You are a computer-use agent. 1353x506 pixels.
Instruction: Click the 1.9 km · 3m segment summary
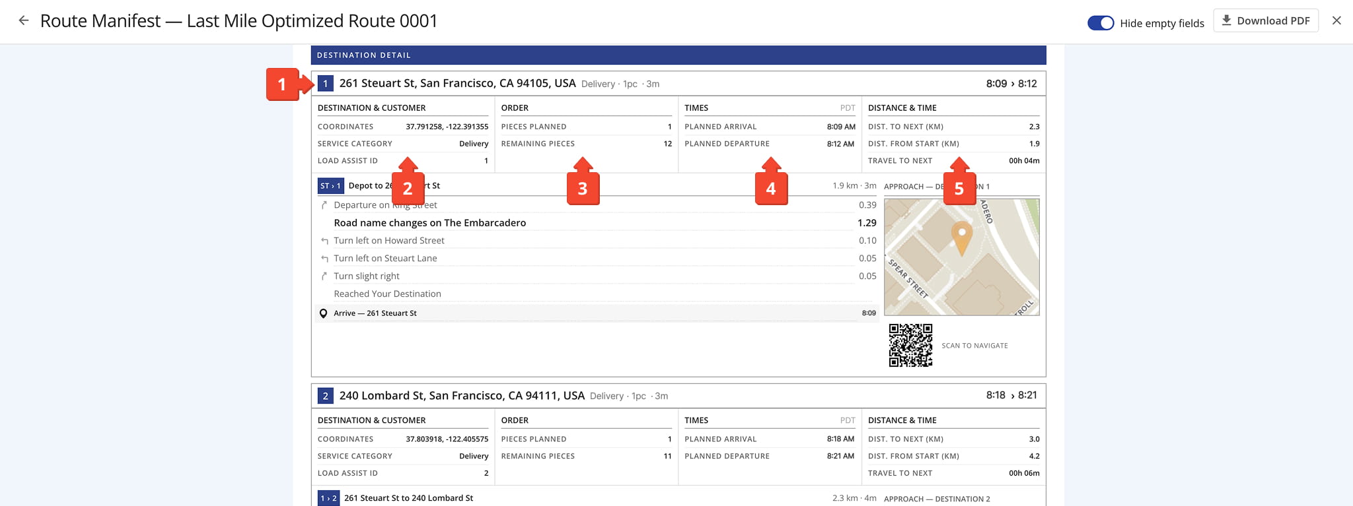[854, 186]
